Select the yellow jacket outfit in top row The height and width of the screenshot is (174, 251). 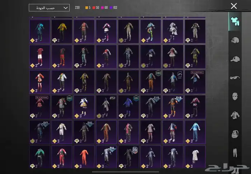[x=62, y=31]
